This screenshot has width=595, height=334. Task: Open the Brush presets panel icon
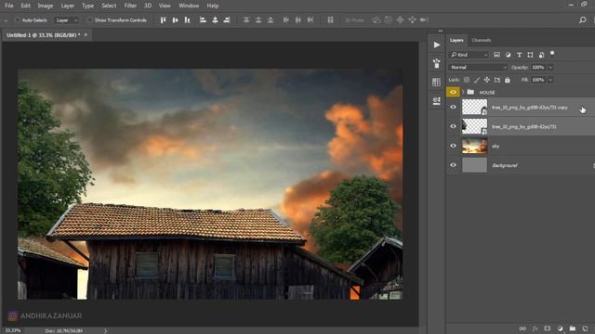[x=437, y=63]
